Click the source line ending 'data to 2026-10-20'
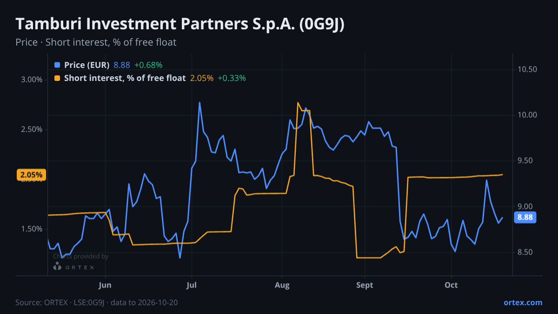The height and width of the screenshot is (314, 558). (x=96, y=302)
